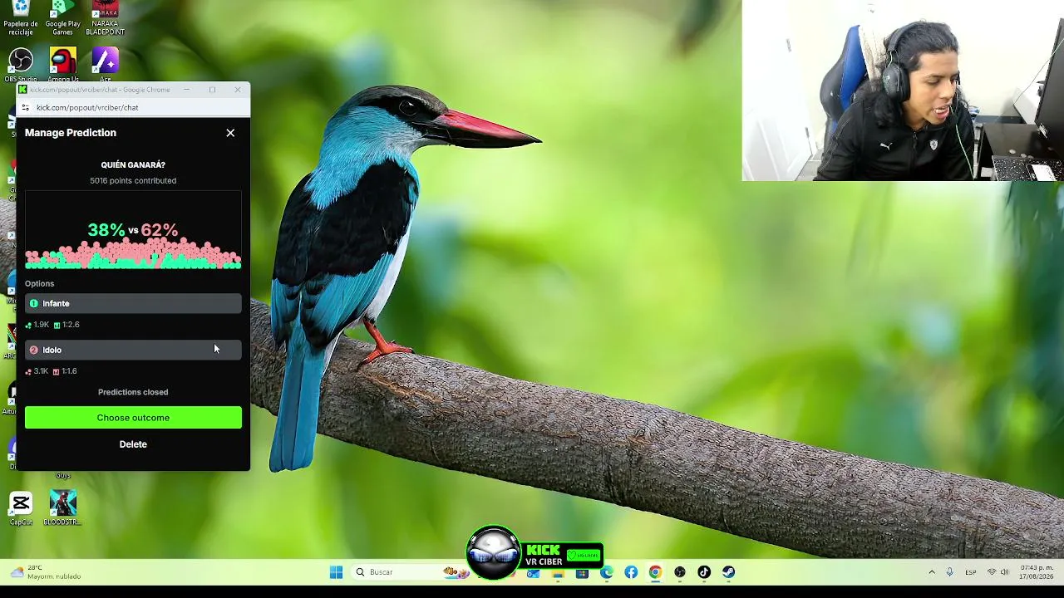The image size is (1064, 598).
Task: Open Papelera de reciclaje on desktop
Action: click(21, 17)
